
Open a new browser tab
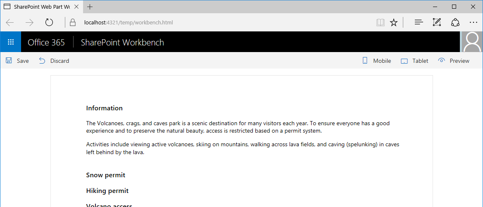click(x=90, y=7)
